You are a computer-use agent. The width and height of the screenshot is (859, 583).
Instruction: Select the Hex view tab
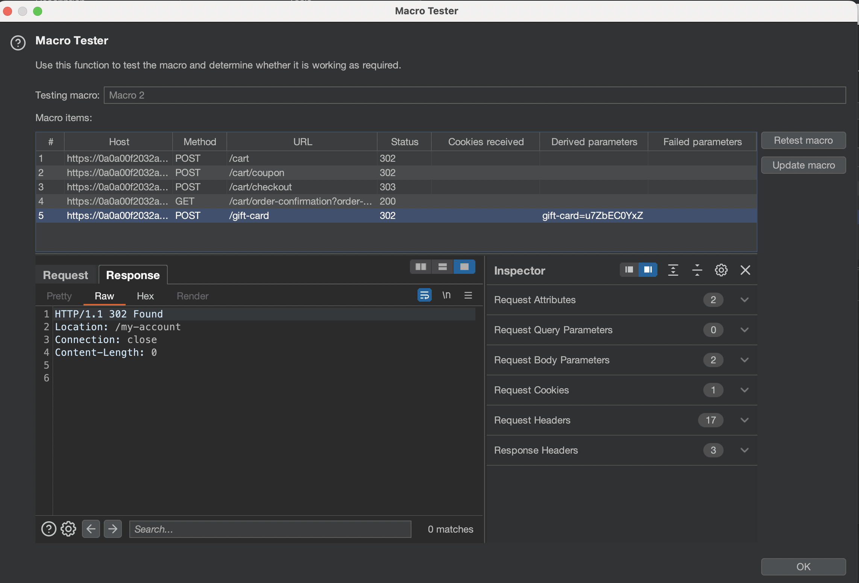(145, 296)
